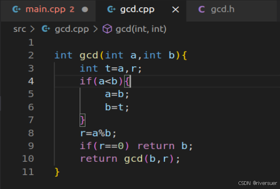
Task: Click the cube symbol icon in breadcrumb
Action: click(x=107, y=29)
